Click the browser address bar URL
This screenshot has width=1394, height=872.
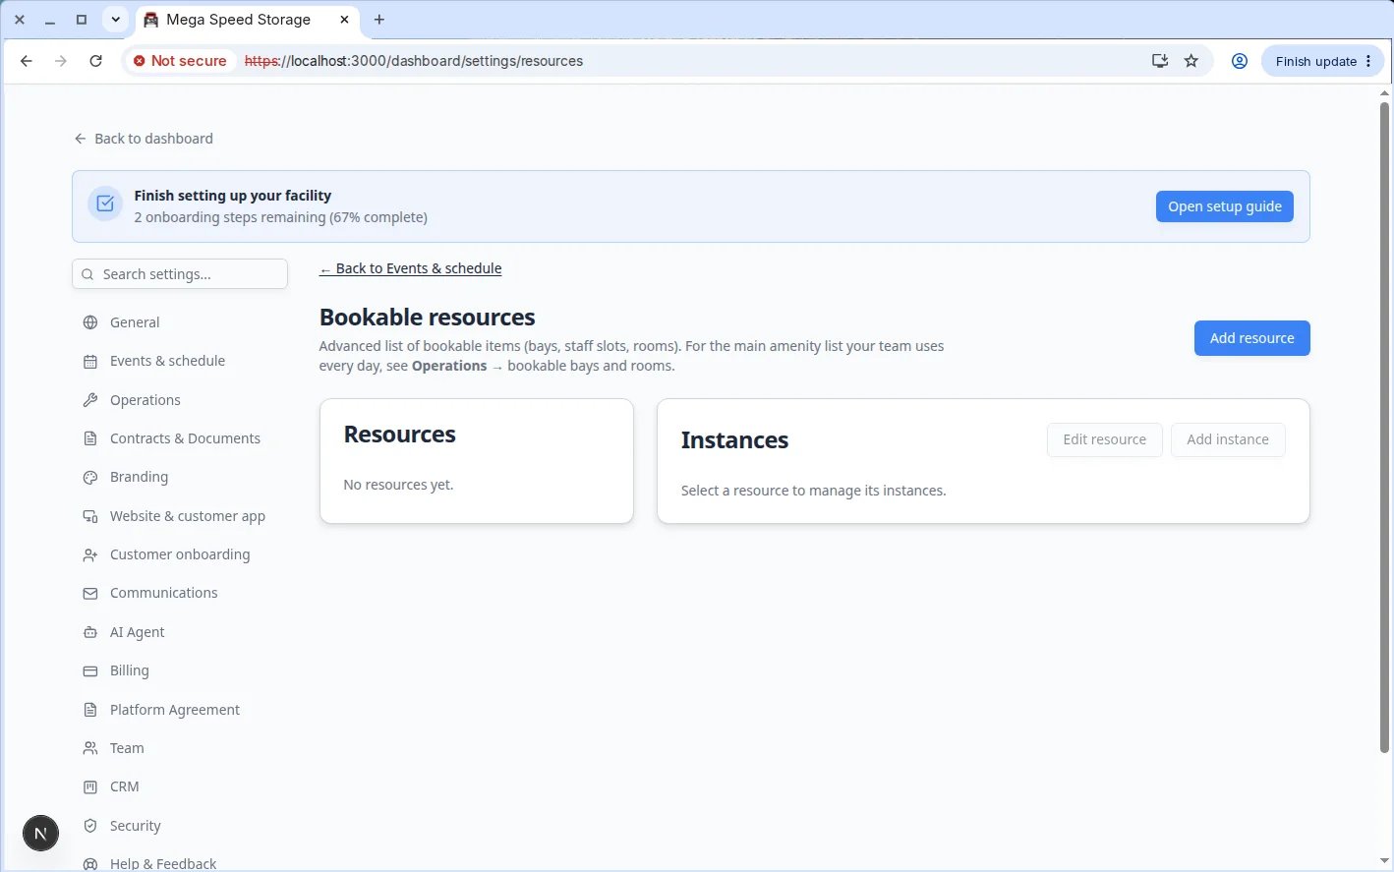tap(414, 61)
